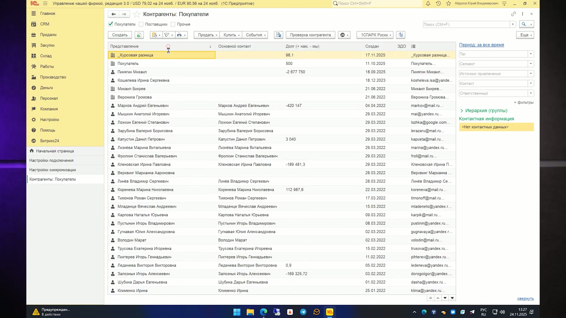This screenshot has width=566, height=318.
Task: Add page to favorites with star icon
Action: pos(136,14)
